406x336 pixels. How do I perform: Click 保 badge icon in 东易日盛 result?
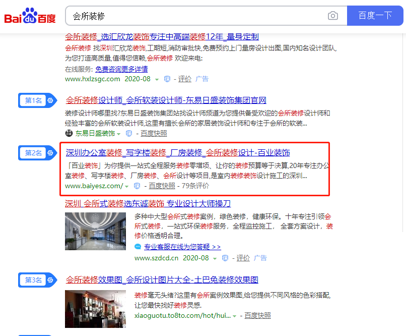click(x=129, y=133)
